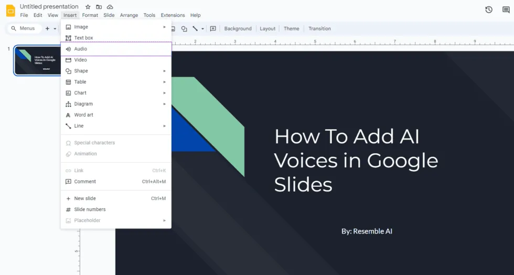Screen dimensions: 514x275
Task: Check the cloud save status icon
Action: click(x=110, y=7)
